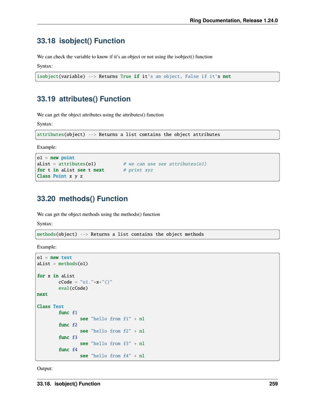This screenshot has height=407, width=315.
Task: Click the line see "hello from f4" + nl
Action: click(112, 356)
